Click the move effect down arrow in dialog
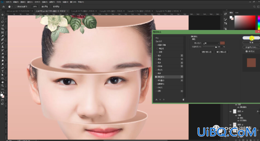Image resolution: width=260 pixels, height=141 pixels. pos(164,100)
